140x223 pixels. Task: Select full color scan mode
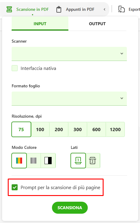pos(19,161)
